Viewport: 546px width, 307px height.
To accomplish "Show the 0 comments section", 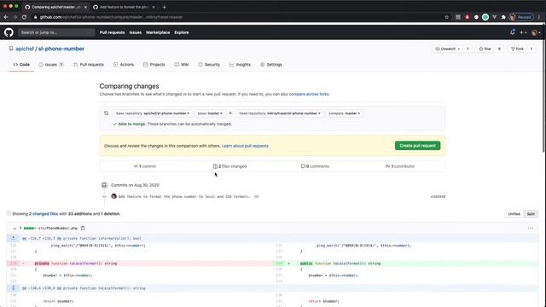I will [315, 166].
